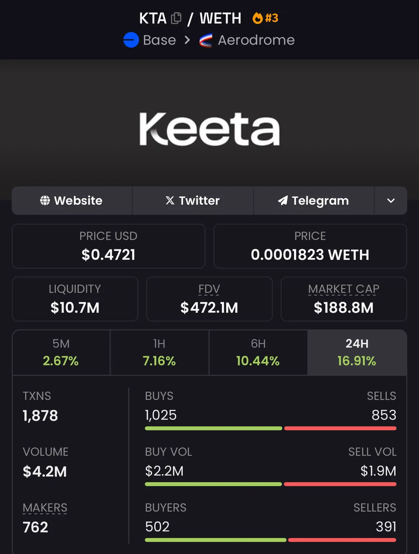The height and width of the screenshot is (554, 419).
Task: Select the 24H timeframe tab
Action: click(x=357, y=353)
